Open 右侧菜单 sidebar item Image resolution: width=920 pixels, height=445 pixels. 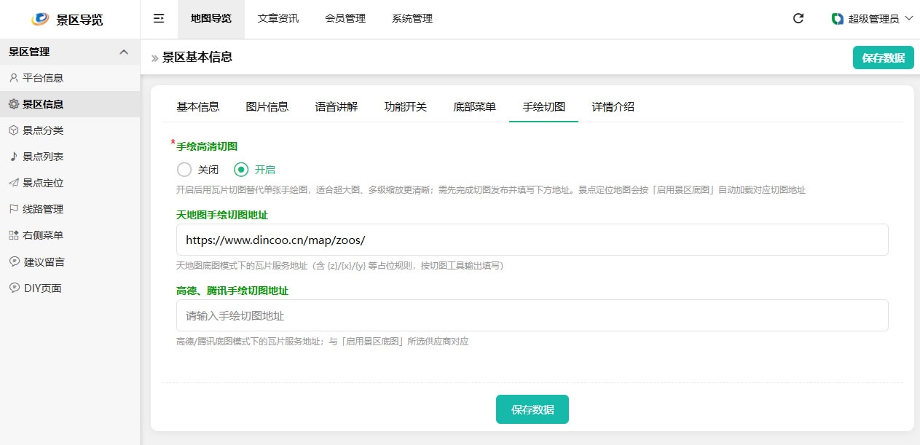[x=70, y=235]
